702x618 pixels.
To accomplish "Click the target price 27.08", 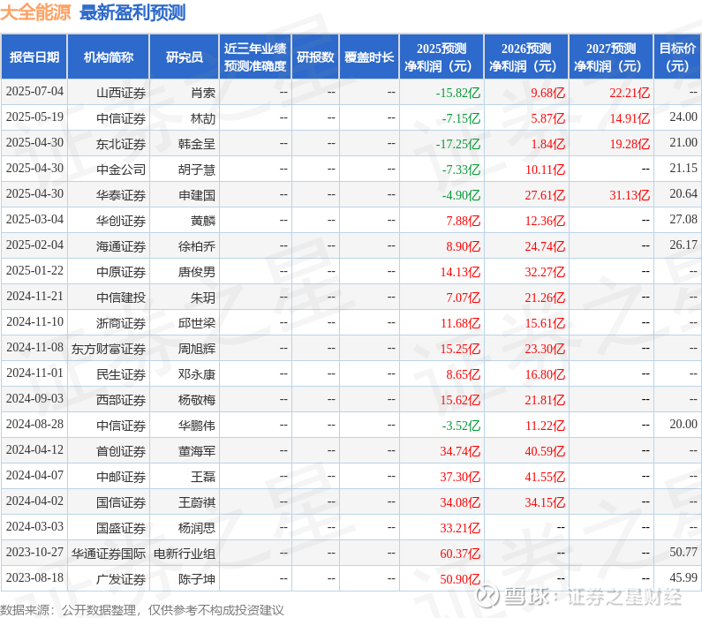I will [x=683, y=220].
